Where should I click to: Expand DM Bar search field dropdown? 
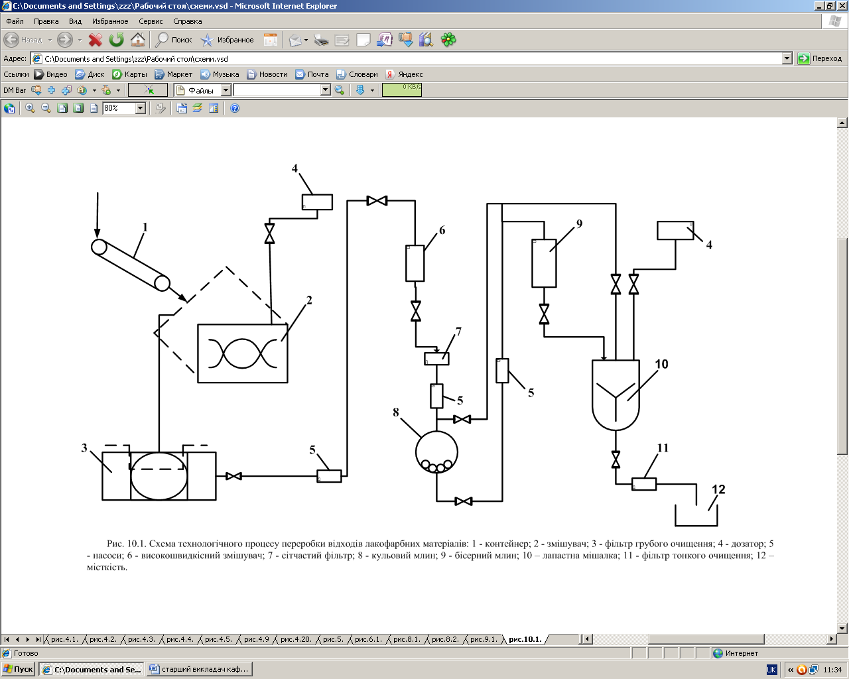click(325, 90)
